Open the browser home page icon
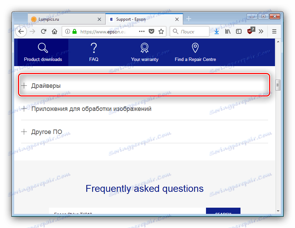 pos(55,31)
